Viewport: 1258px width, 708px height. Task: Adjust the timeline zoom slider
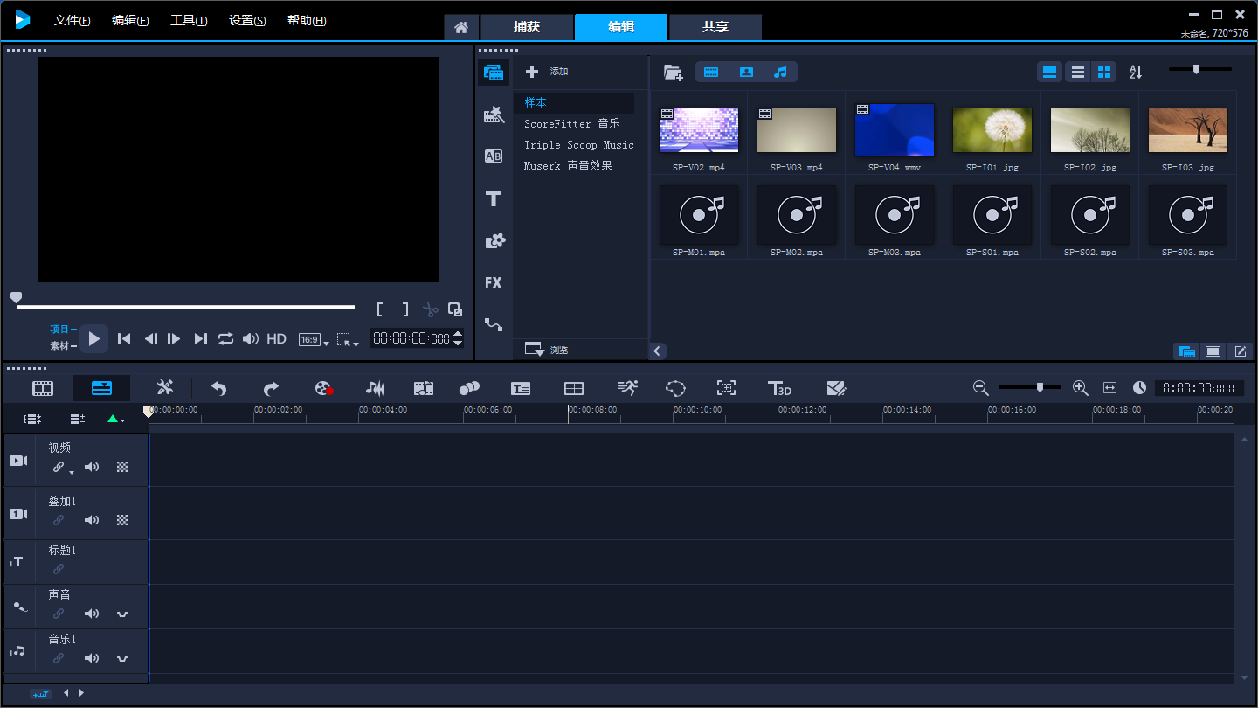(x=1031, y=387)
